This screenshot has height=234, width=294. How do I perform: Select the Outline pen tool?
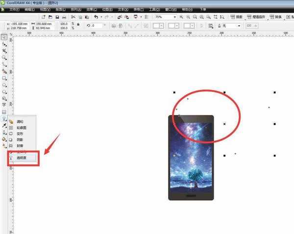click(4, 133)
